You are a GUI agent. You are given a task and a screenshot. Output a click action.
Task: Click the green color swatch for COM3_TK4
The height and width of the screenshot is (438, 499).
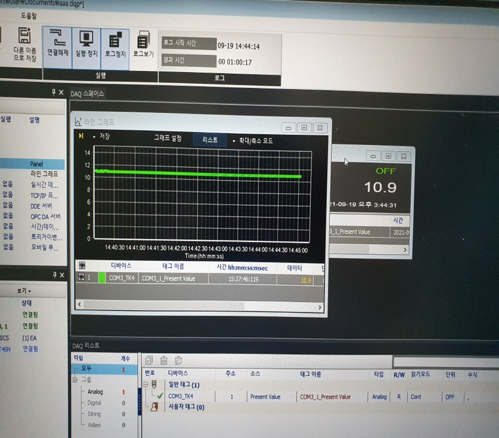coord(102,278)
